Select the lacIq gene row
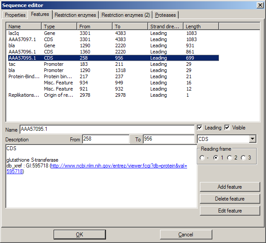 pos(113,33)
